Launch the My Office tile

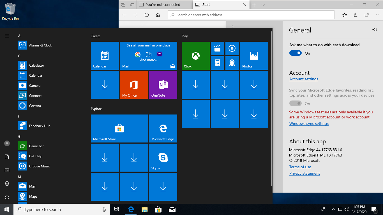(x=134, y=85)
